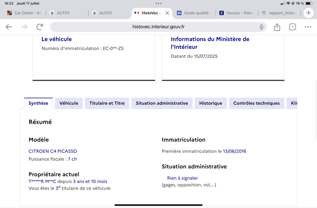The height and width of the screenshot is (208, 317).
Task: Close the HistoVec tab
Action: 167,13
